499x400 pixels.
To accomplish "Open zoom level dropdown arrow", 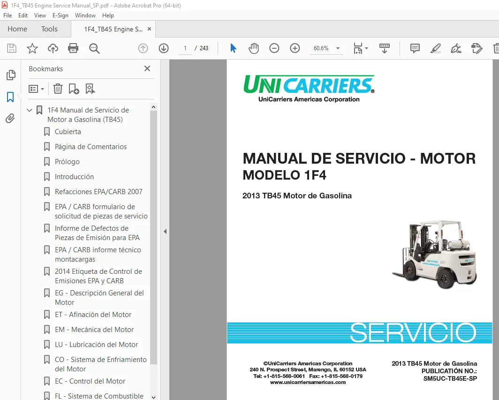I will coord(338,48).
